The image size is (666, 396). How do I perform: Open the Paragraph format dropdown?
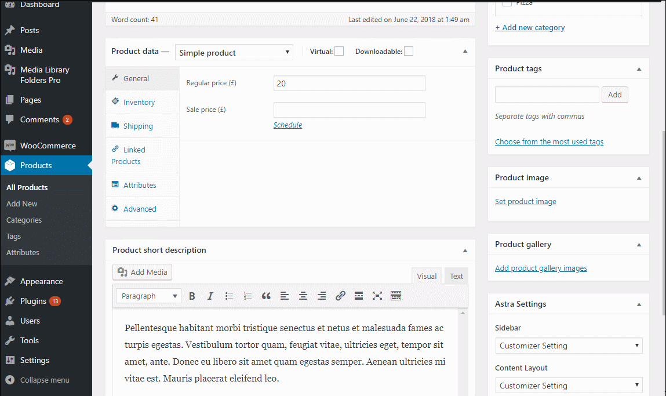click(148, 296)
